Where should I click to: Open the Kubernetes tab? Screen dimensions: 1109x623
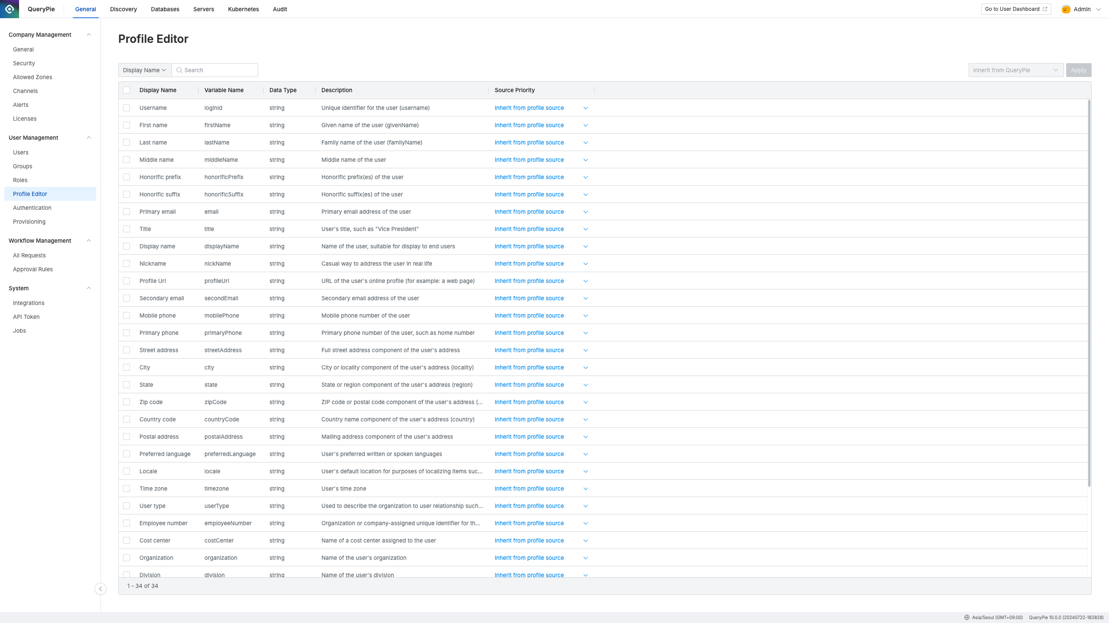pyautogui.click(x=243, y=9)
